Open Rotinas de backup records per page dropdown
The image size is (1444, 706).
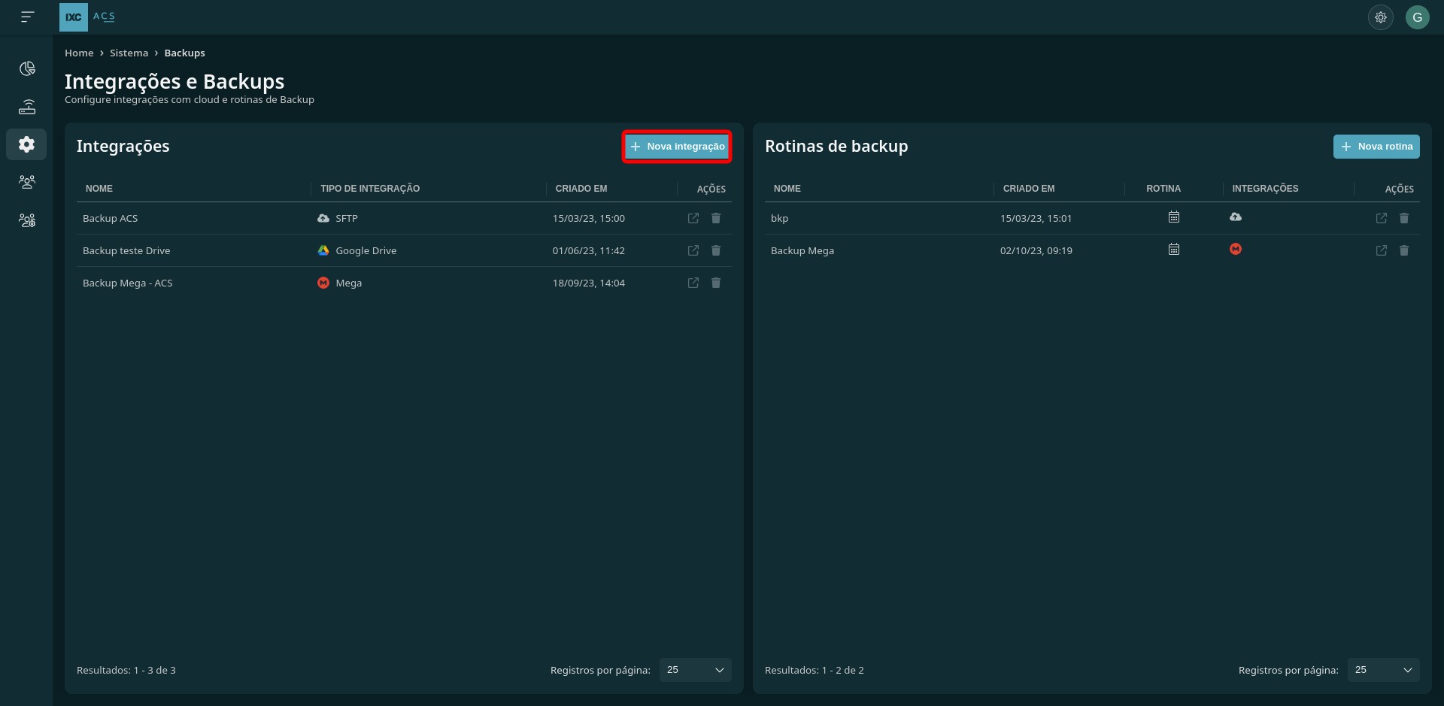click(1383, 670)
